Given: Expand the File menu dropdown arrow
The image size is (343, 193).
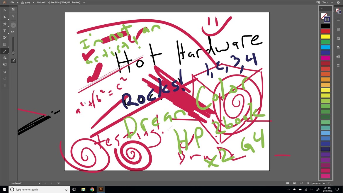Looking at the screenshot, I should tap(18, 2).
